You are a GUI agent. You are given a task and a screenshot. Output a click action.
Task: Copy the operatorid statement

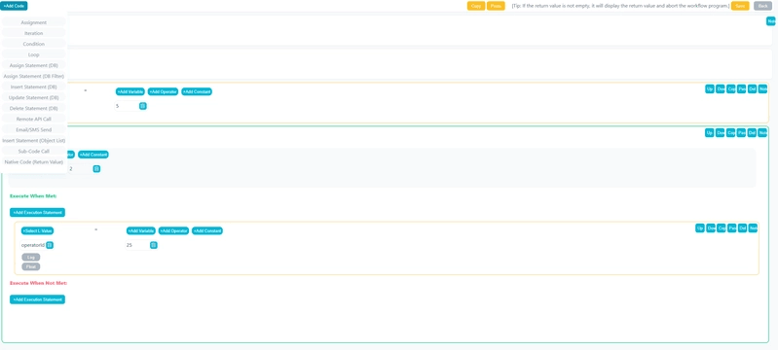[x=722, y=228]
